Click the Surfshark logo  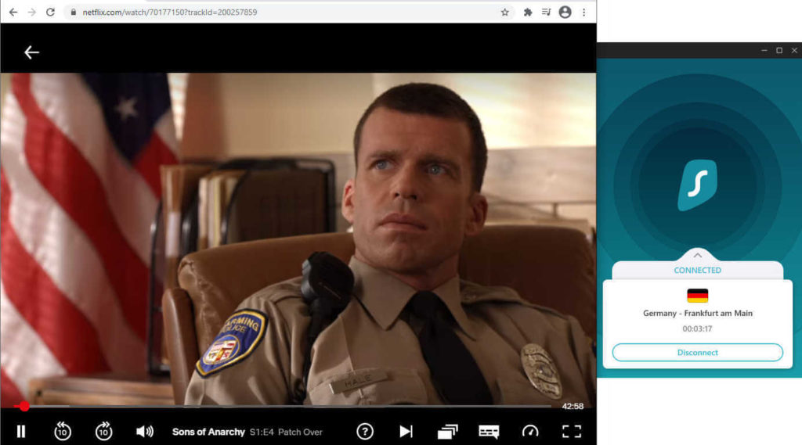(697, 185)
